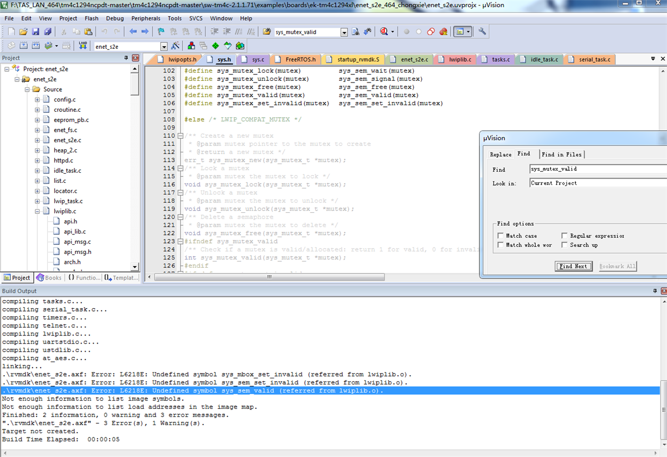Viewport: 667px width, 457px height.
Task: Switch to the Find in Files tab
Action: 561,154
